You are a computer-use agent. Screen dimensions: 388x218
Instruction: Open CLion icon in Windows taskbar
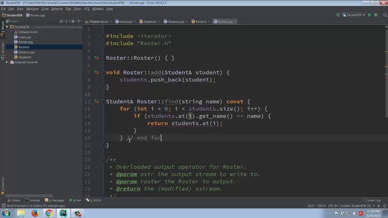[x=63, y=213]
